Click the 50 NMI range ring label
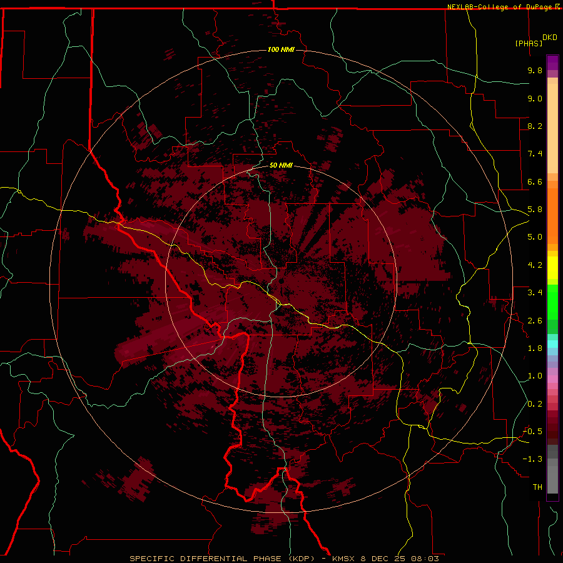The image size is (563, 563). 281,165
